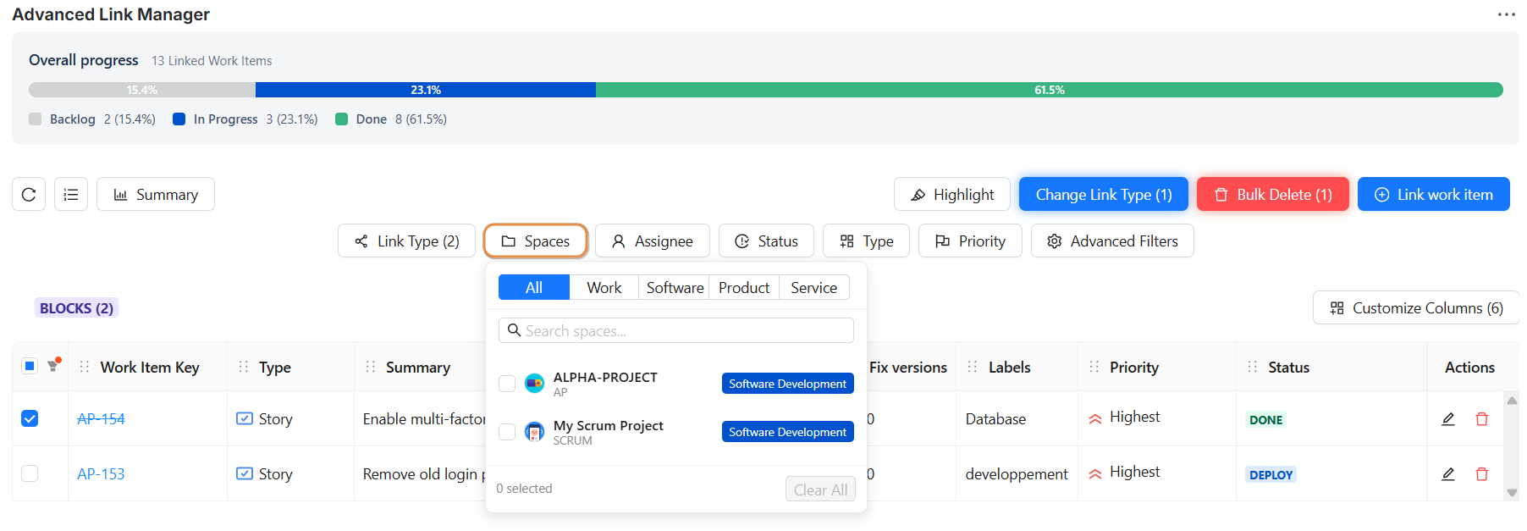Click table scrollbar up arrow

(1512, 400)
